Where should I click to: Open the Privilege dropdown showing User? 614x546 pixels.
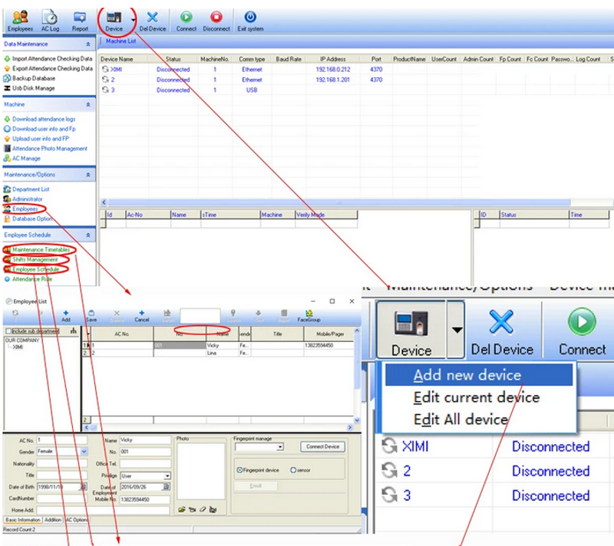167,476
